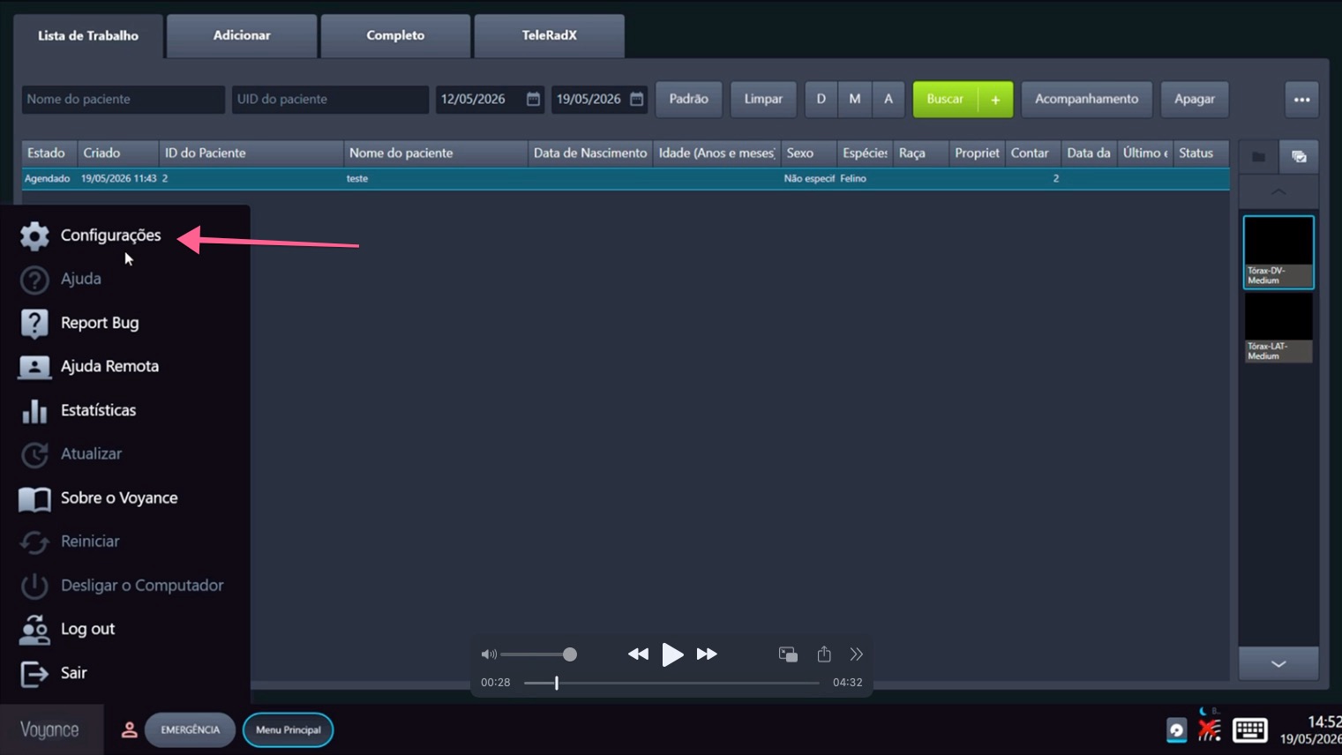The width and height of the screenshot is (1342, 755).
Task: Click the Reiniciar refresh icon
Action: [34, 542]
